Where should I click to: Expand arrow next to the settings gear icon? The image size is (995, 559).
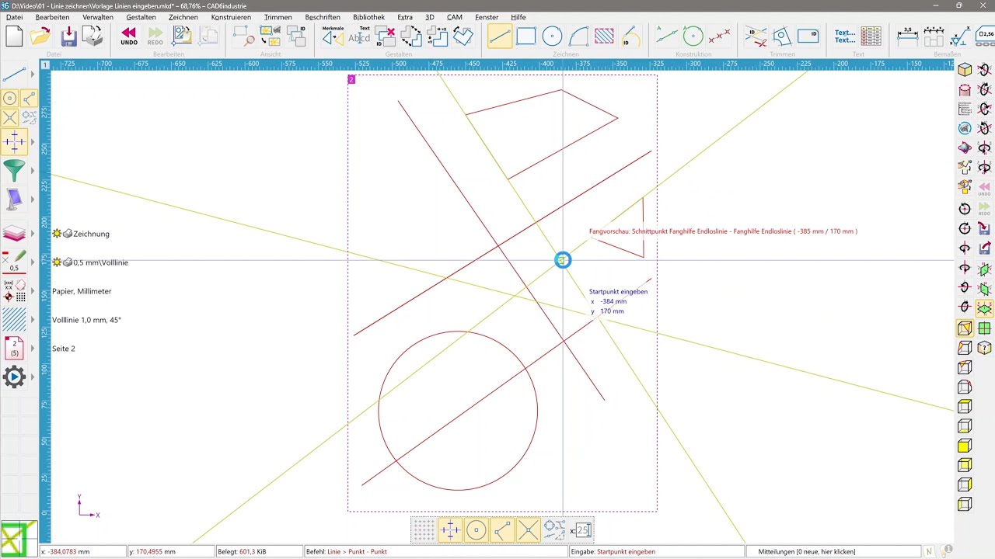point(33,377)
